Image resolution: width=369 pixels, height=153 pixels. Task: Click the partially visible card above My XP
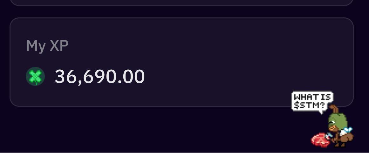pos(181,3)
